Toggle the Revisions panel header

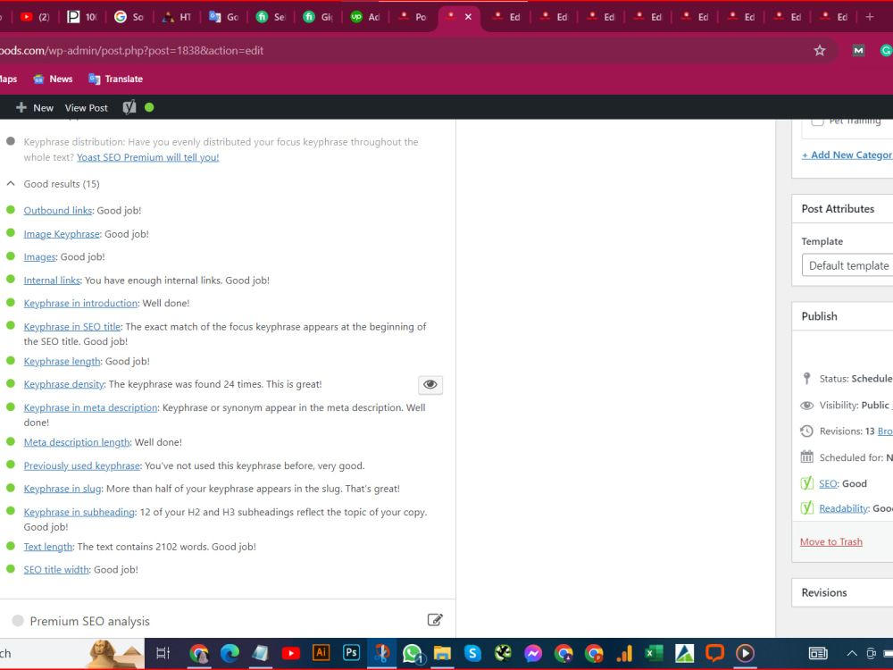(x=843, y=592)
